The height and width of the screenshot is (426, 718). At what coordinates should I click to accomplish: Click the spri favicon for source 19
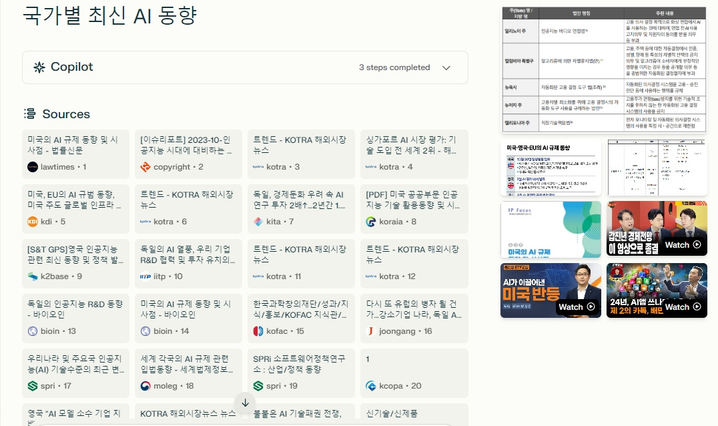pyautogui.click(x=258, y=386)
